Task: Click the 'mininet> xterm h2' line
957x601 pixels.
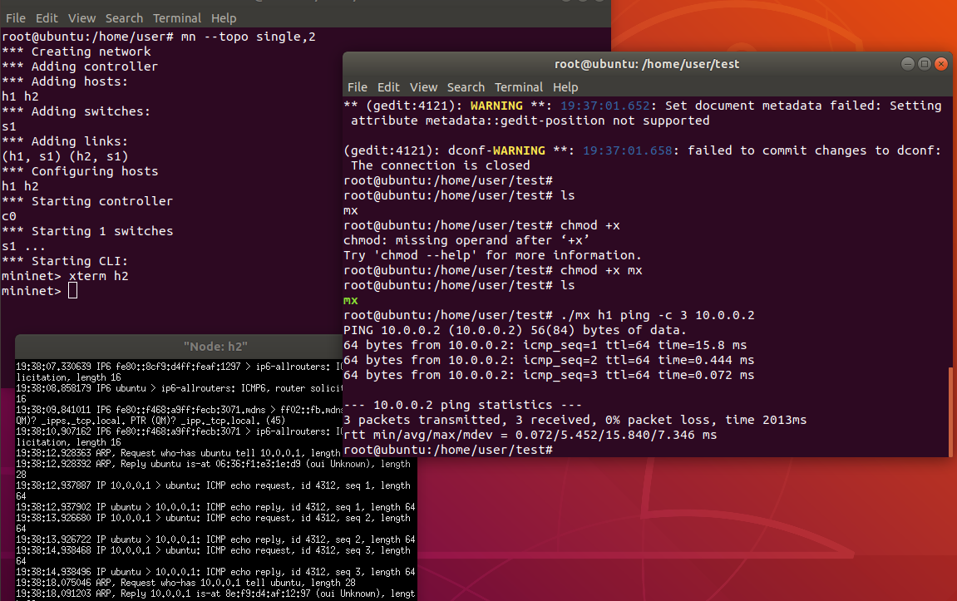Action: pos(65,276)
